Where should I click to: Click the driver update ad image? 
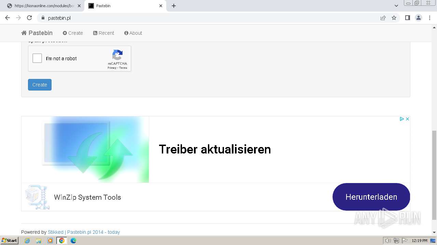(x=85, y=149)
